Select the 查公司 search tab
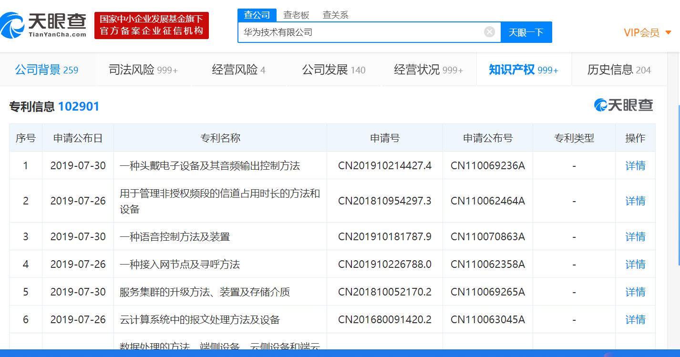 click(257, 15)
